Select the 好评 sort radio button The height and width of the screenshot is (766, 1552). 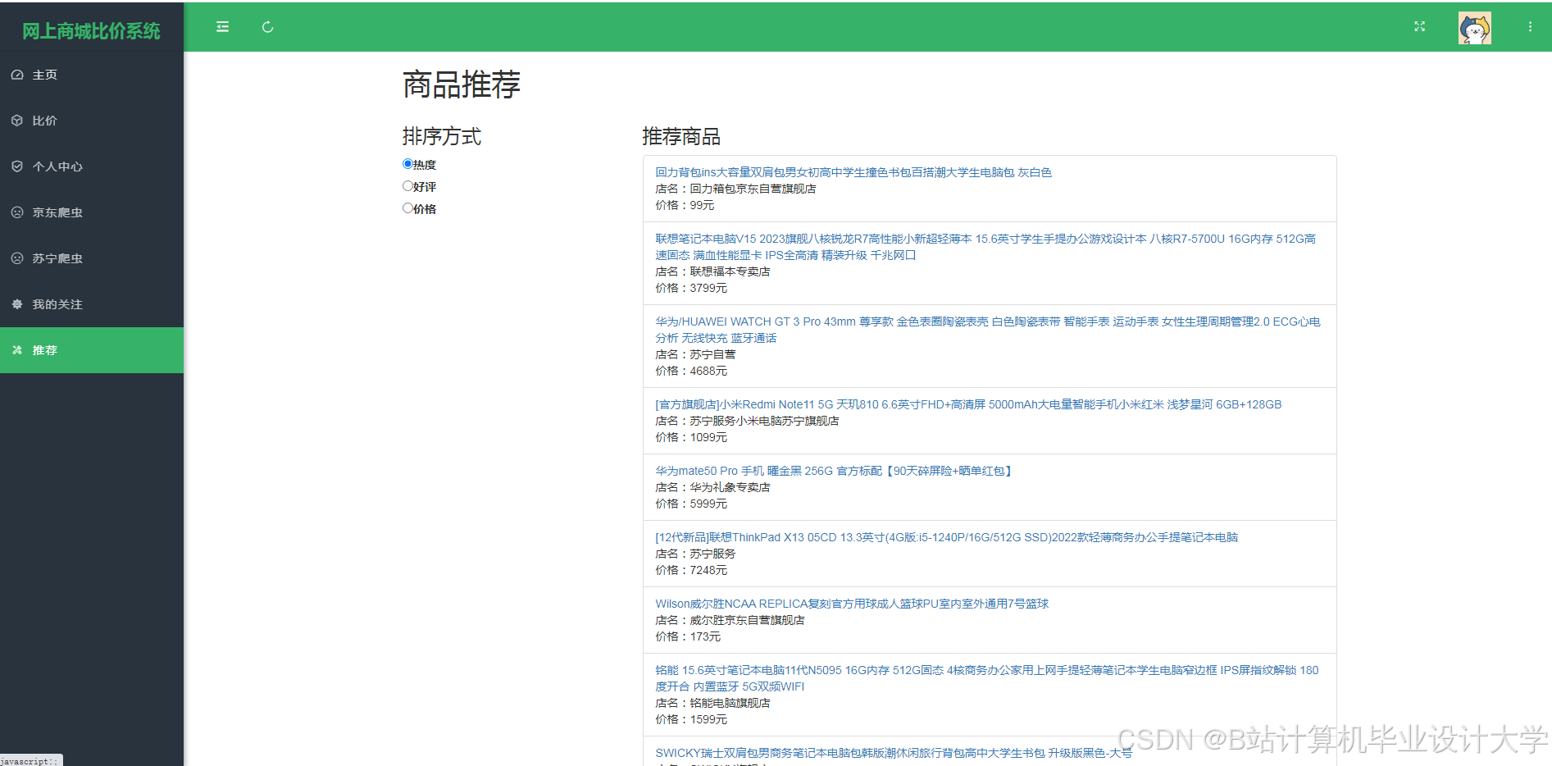pos(407,186)
